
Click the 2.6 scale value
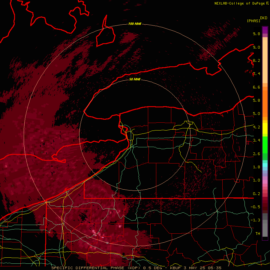[256, 154]
